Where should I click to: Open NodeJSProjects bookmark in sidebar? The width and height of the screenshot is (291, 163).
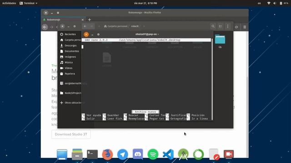(x=70, y=93)
